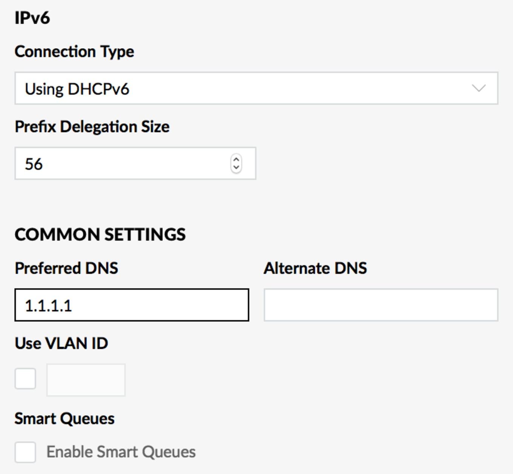Click the IPv6 section heading
This screenshot has height=474, width=513.
click(32, 18)
